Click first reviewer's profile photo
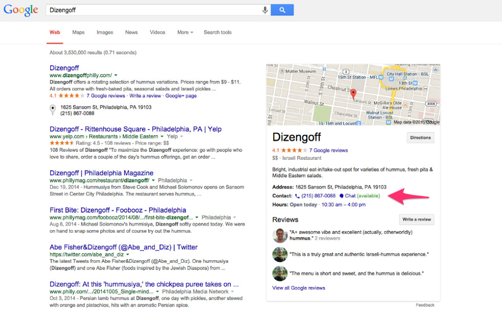This screenshot has height=311, width=502. (280, 235)
